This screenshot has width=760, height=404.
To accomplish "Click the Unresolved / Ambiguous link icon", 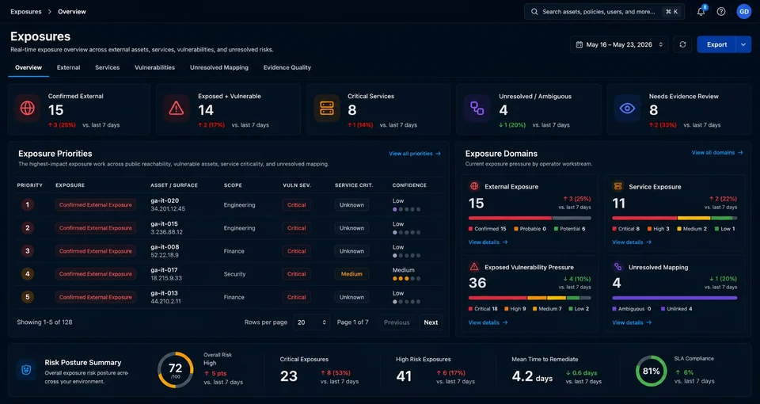I will [477, 109].
